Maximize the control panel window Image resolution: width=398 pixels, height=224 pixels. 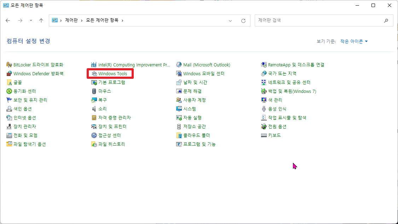click(373, 5)
